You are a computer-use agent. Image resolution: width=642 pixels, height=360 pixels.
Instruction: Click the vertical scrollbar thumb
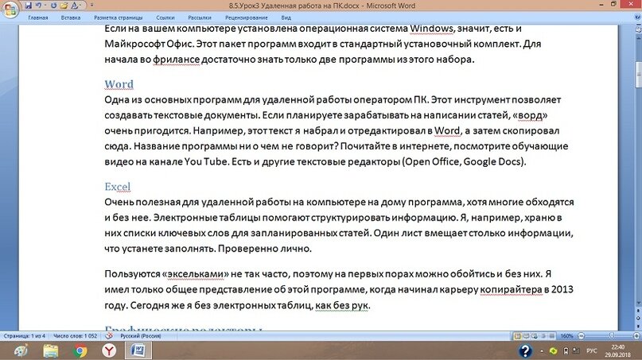tap(638, 75)
